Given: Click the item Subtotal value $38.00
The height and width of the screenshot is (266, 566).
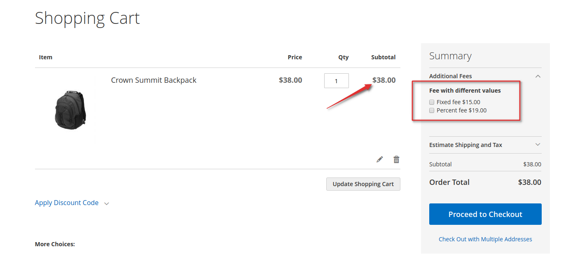Looking at the screenshot, I should point(384,80).
